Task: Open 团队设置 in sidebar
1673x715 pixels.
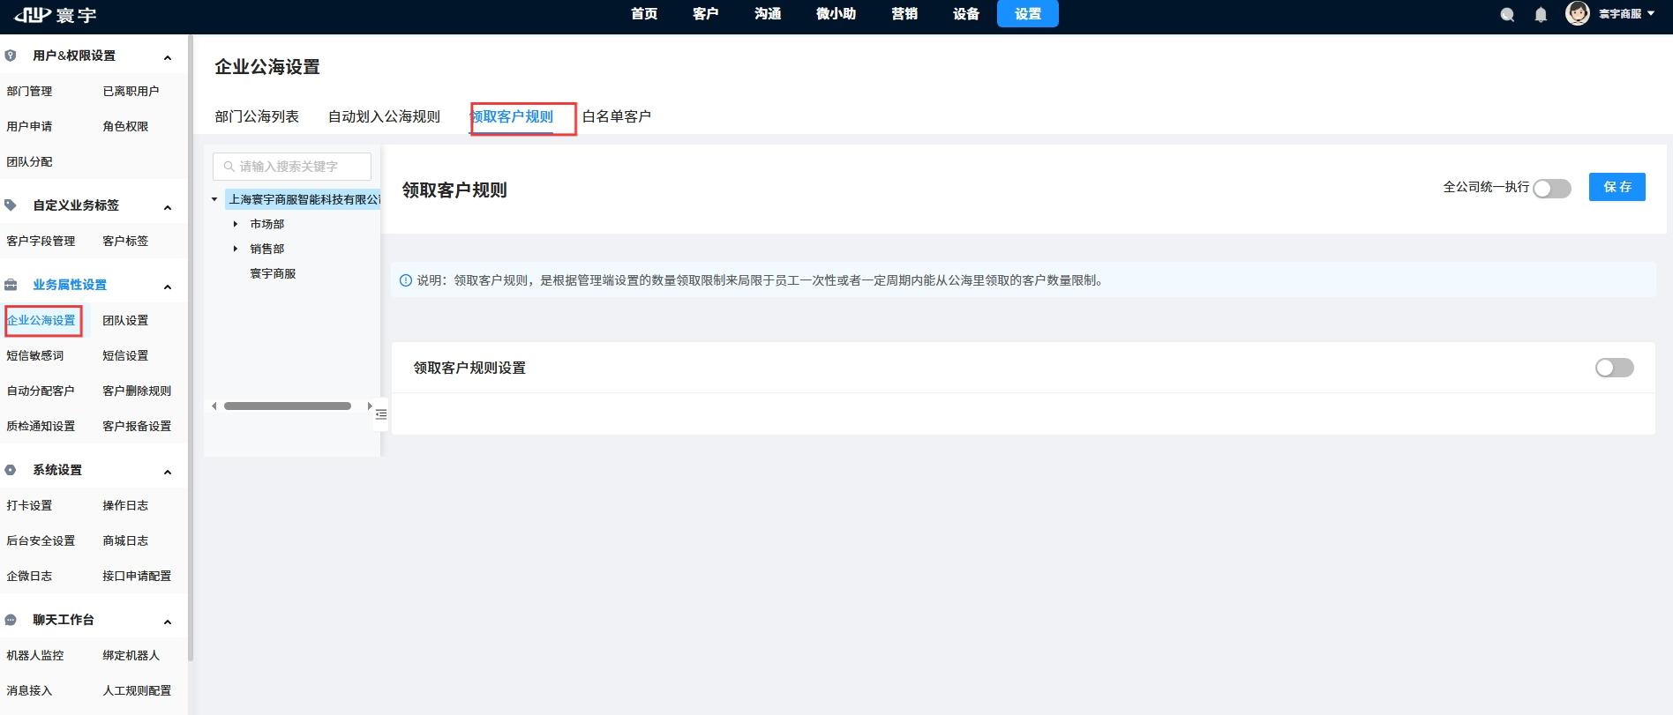Action: point(125,320)
